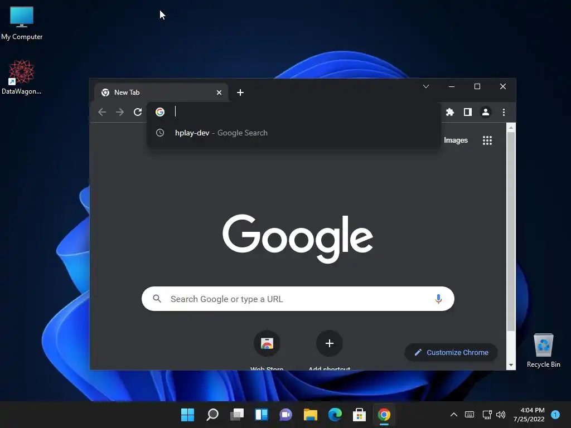
Task: Click the Search Google or type a URL box
Action: coord(298,299)
